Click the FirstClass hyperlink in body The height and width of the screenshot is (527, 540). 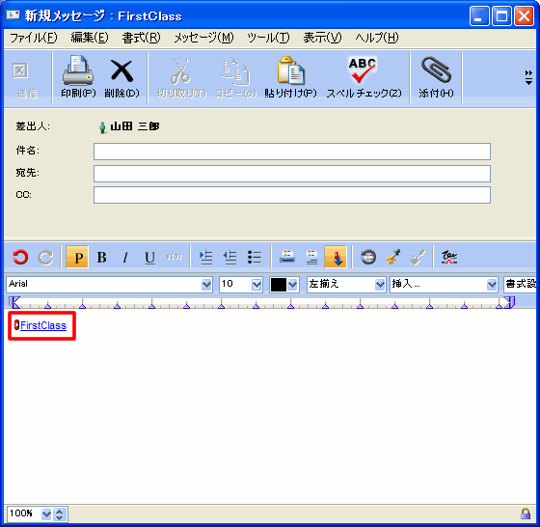[x=43, y=325]
